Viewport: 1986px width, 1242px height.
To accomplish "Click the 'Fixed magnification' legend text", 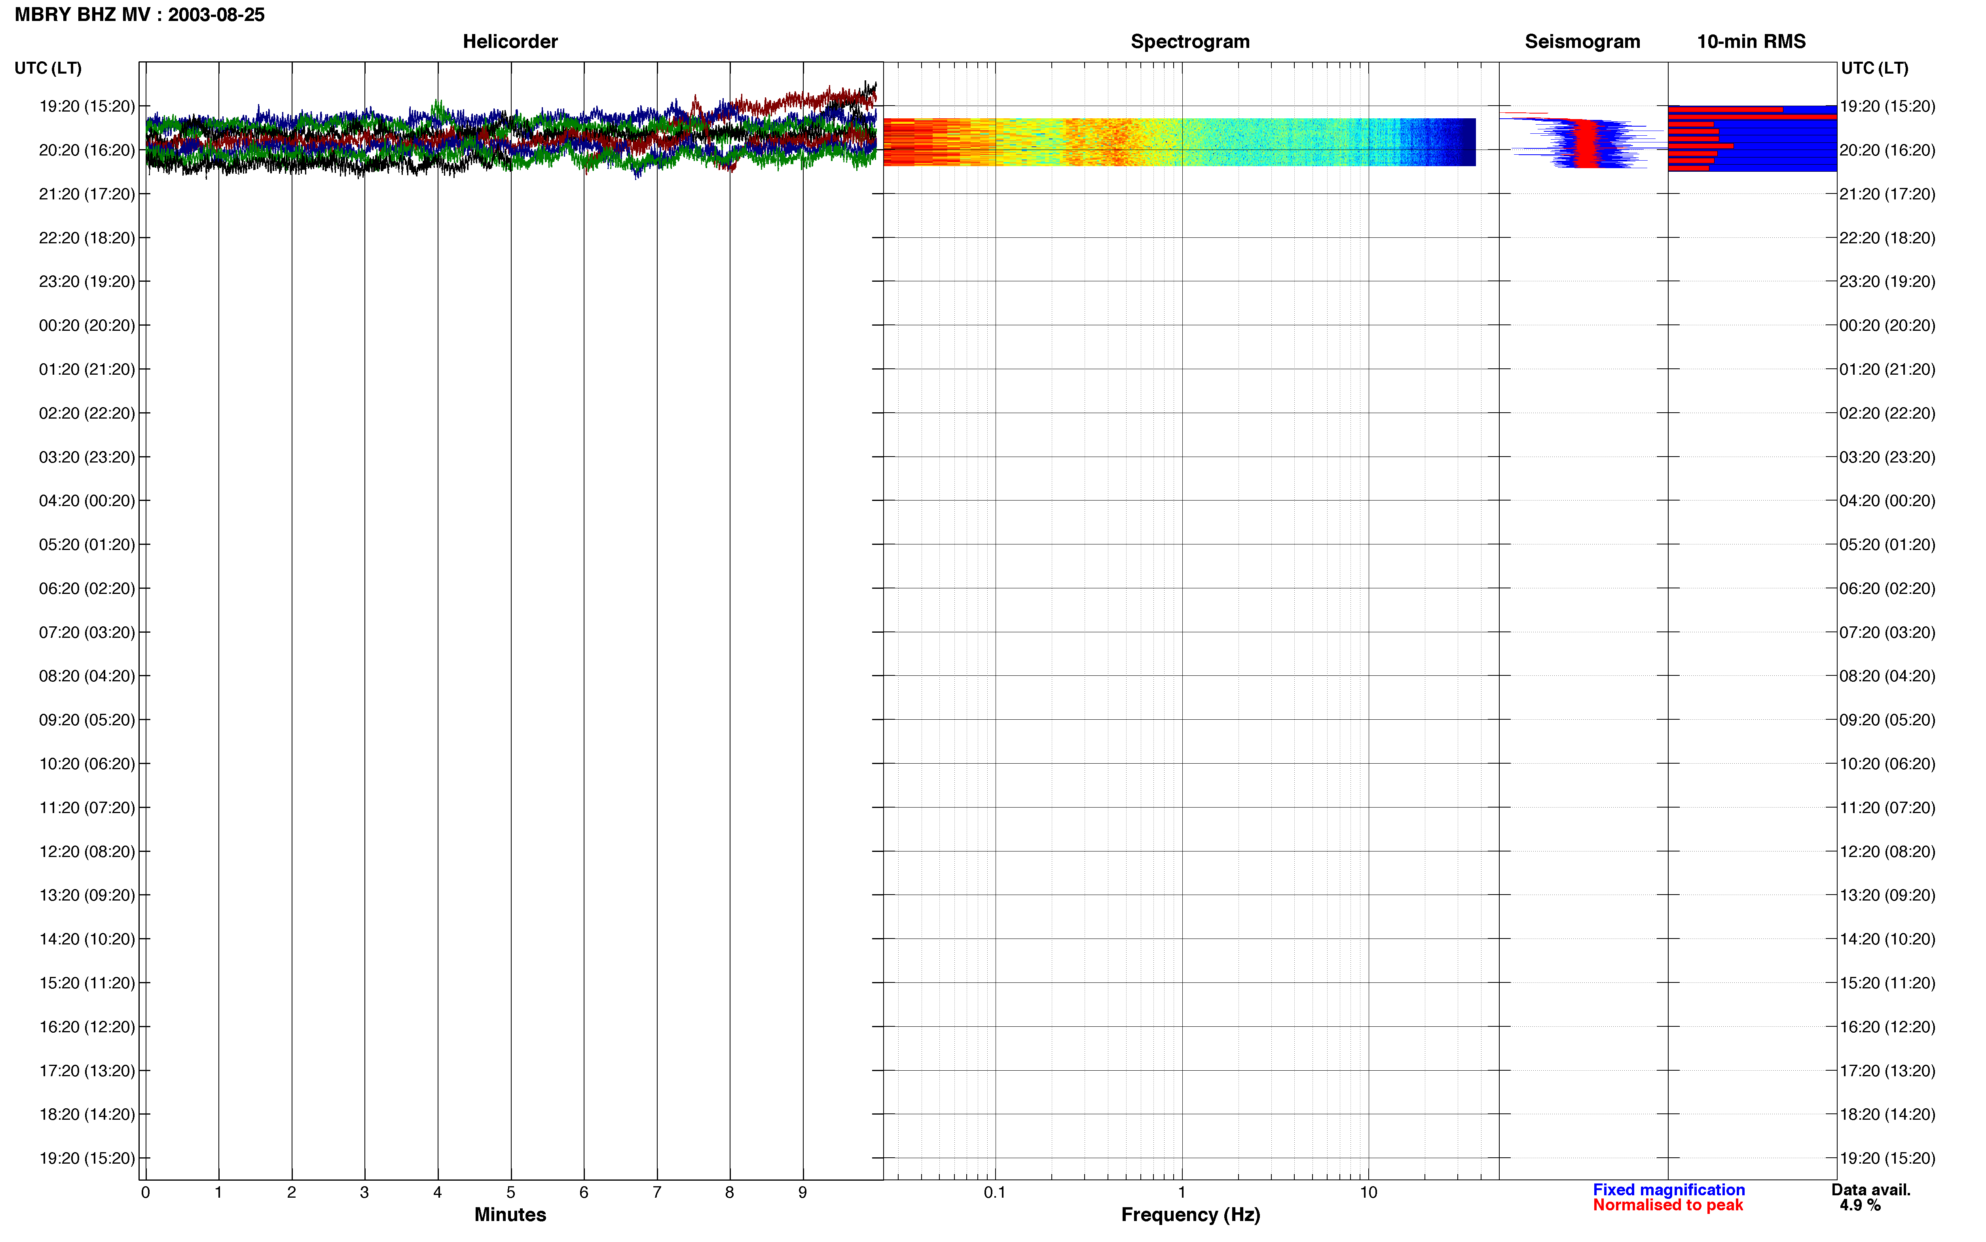I will pyautogui.click(x=1668, y=1189).
